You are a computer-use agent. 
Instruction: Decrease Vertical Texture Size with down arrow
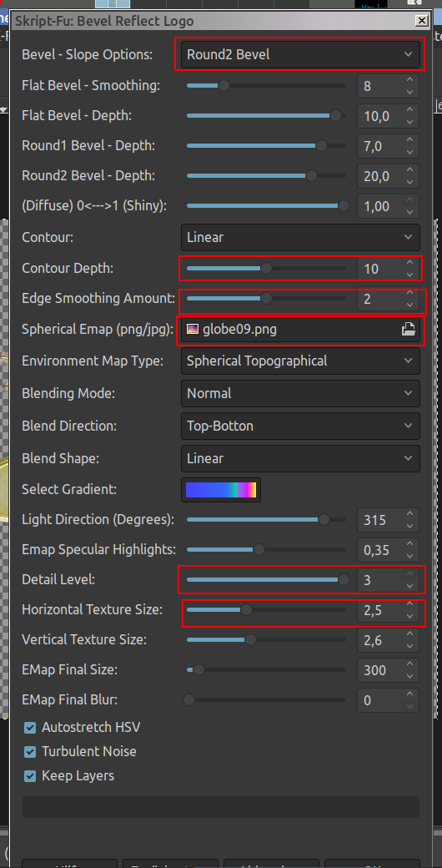point(409,646)
